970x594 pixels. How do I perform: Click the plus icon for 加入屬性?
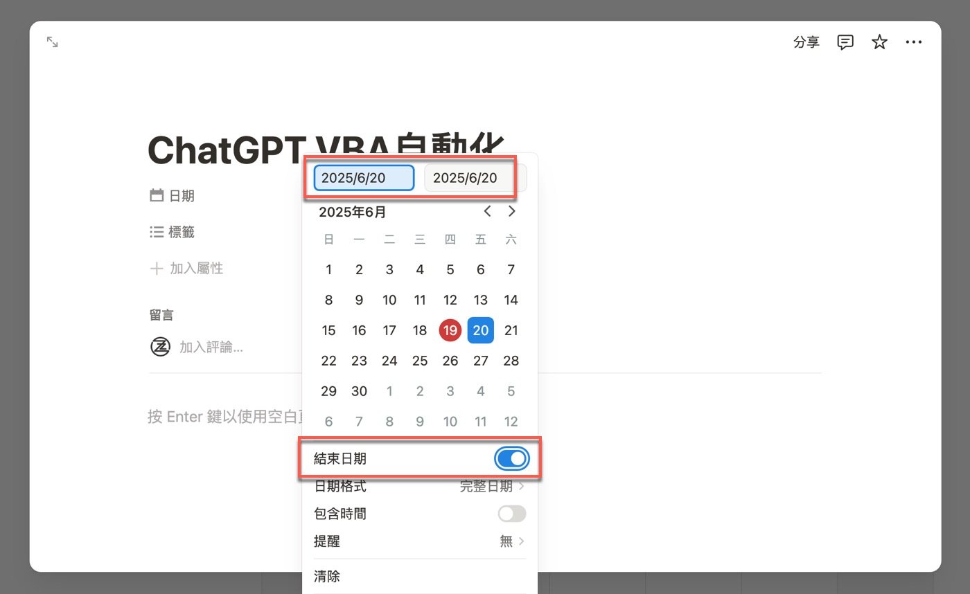pos(157,268)
